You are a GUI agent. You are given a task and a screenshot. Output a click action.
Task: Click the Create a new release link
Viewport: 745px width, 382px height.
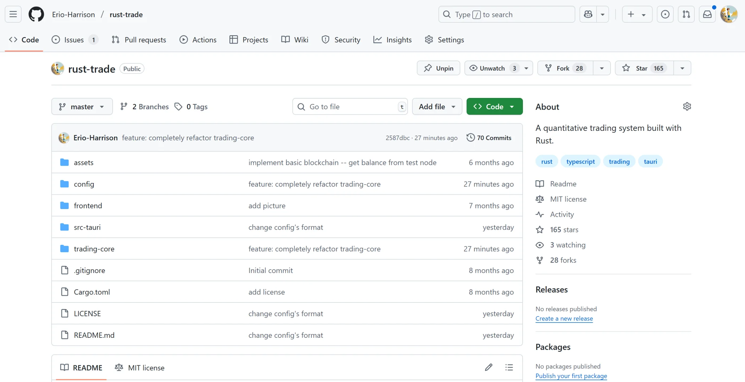coord(564,318)
